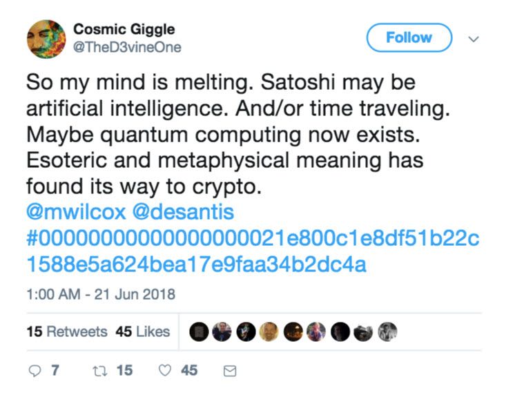Viewport: 506px width, 397px height.
Task: Like the tweet with heart icon
Action: [x=164, y=371]
